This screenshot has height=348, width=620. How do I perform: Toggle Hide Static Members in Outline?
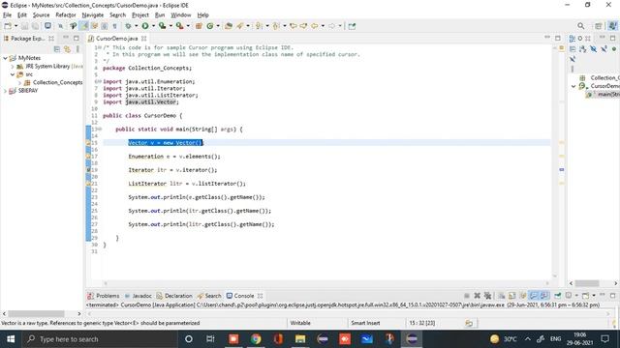coord(604,49)
